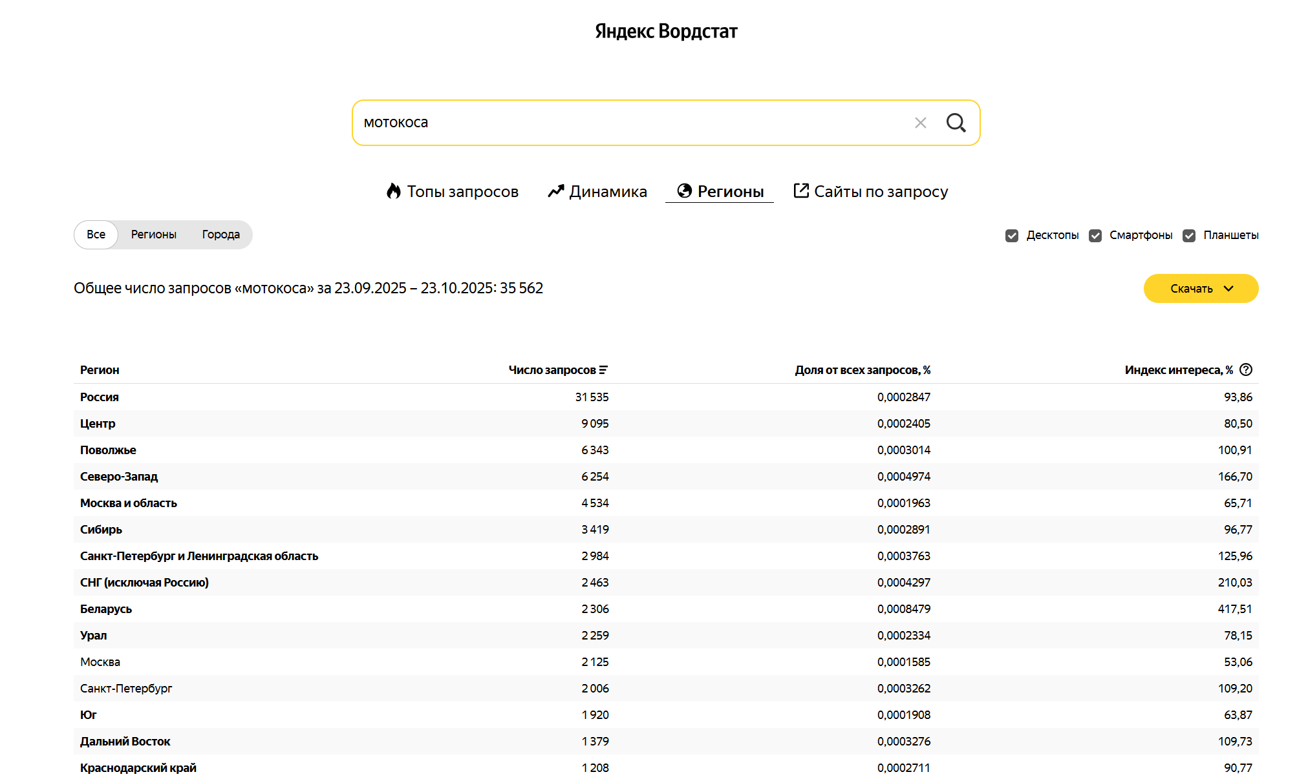Open Динамика via the trend chart icon
Viewport: 1308px width, 781px height.
555,191
